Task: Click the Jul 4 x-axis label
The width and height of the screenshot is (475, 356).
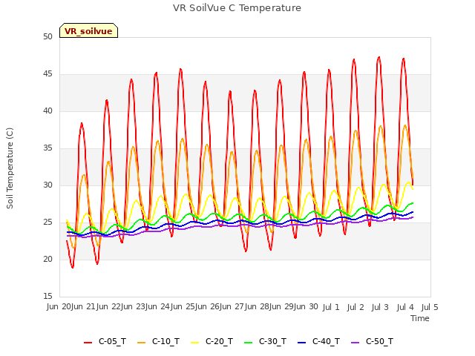Action: 405,307
